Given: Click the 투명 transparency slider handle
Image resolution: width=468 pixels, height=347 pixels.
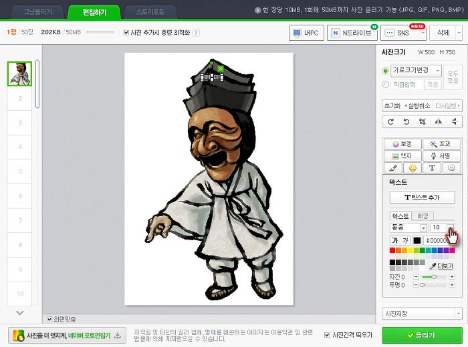Looking at the screenshot, I should [422, 285].
